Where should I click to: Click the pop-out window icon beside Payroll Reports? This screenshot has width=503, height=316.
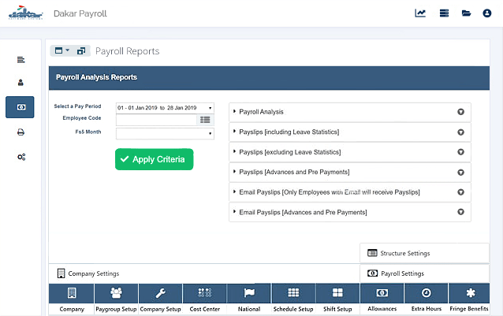[x=81, y=50]
